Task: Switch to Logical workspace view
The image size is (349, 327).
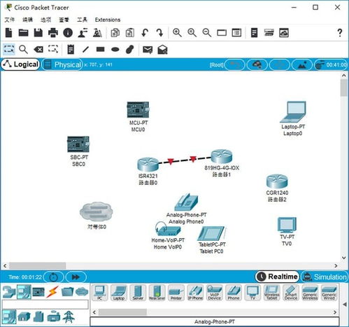Action: click(x=20, y=64)
